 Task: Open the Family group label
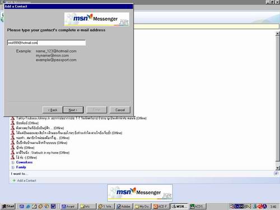click(x=21, y=167)
